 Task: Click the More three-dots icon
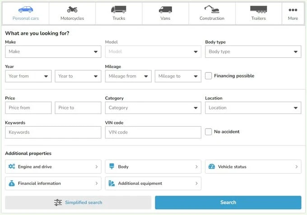293,10
